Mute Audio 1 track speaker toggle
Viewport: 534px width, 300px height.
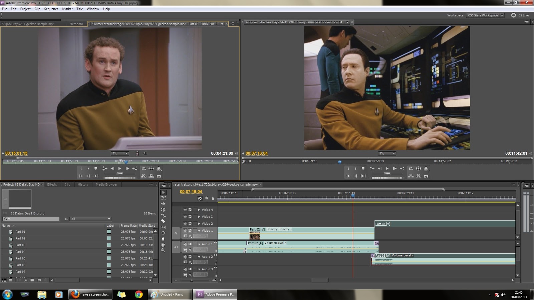point(185,244)
